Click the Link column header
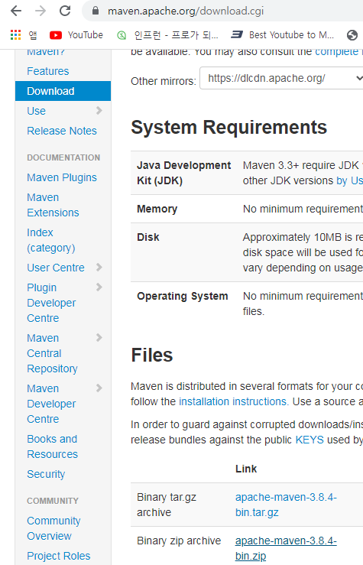This screenshot has height=565, width=363. coord(246,469)
